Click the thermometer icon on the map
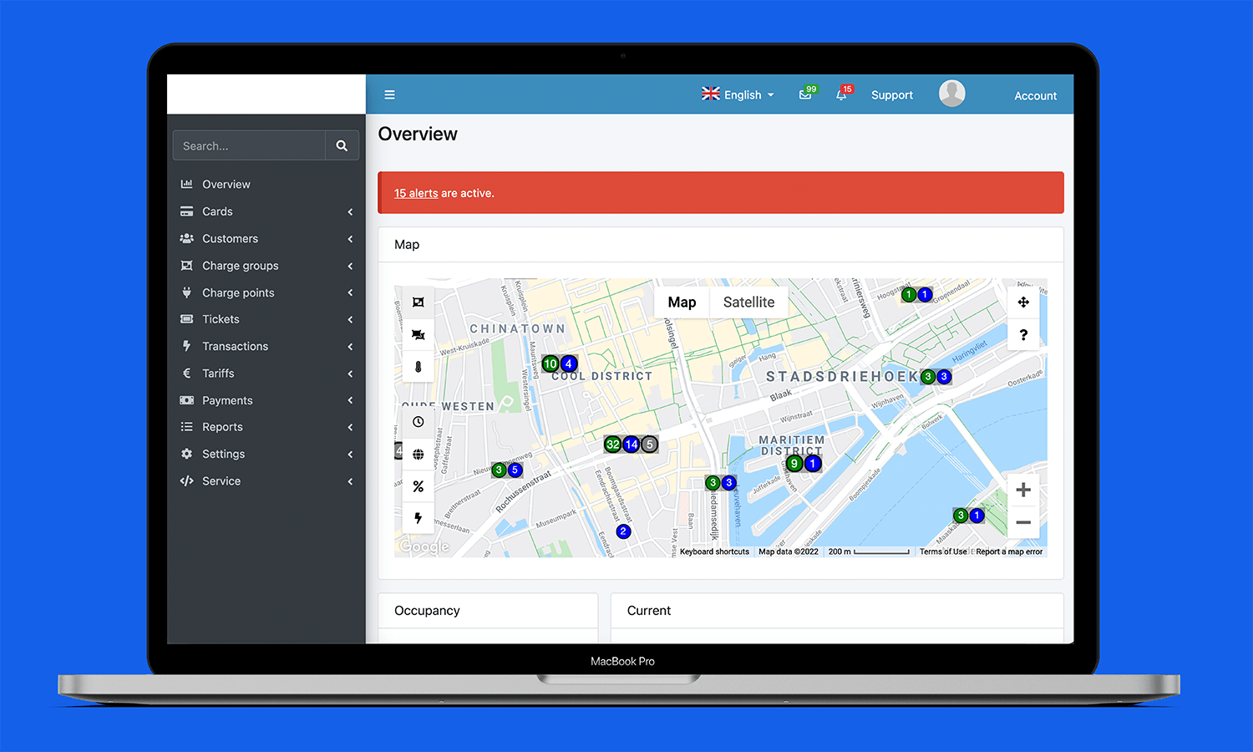 pos(419,367)
